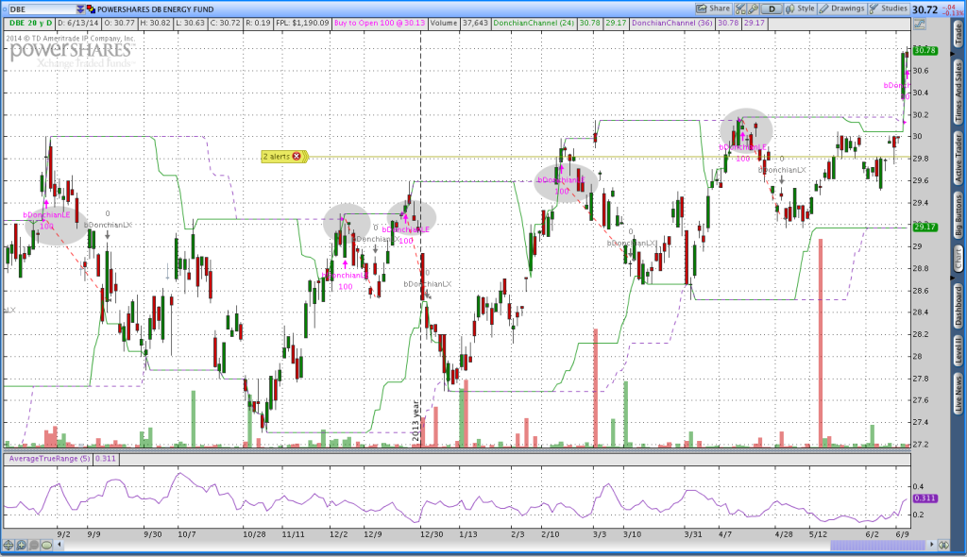The height and width of the screenshot is (557, 967).
Task: Open the Big Buttons side tab
Action: coord(959,214)
